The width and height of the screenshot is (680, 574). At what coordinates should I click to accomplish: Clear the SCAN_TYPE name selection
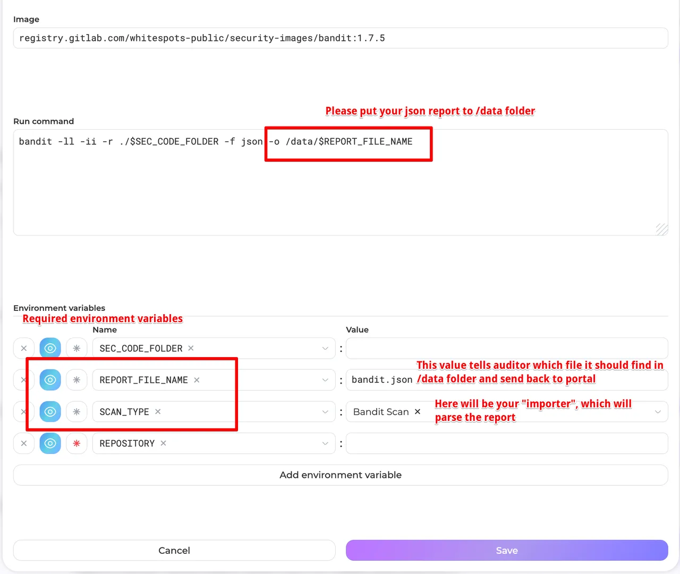pos(158,412)
